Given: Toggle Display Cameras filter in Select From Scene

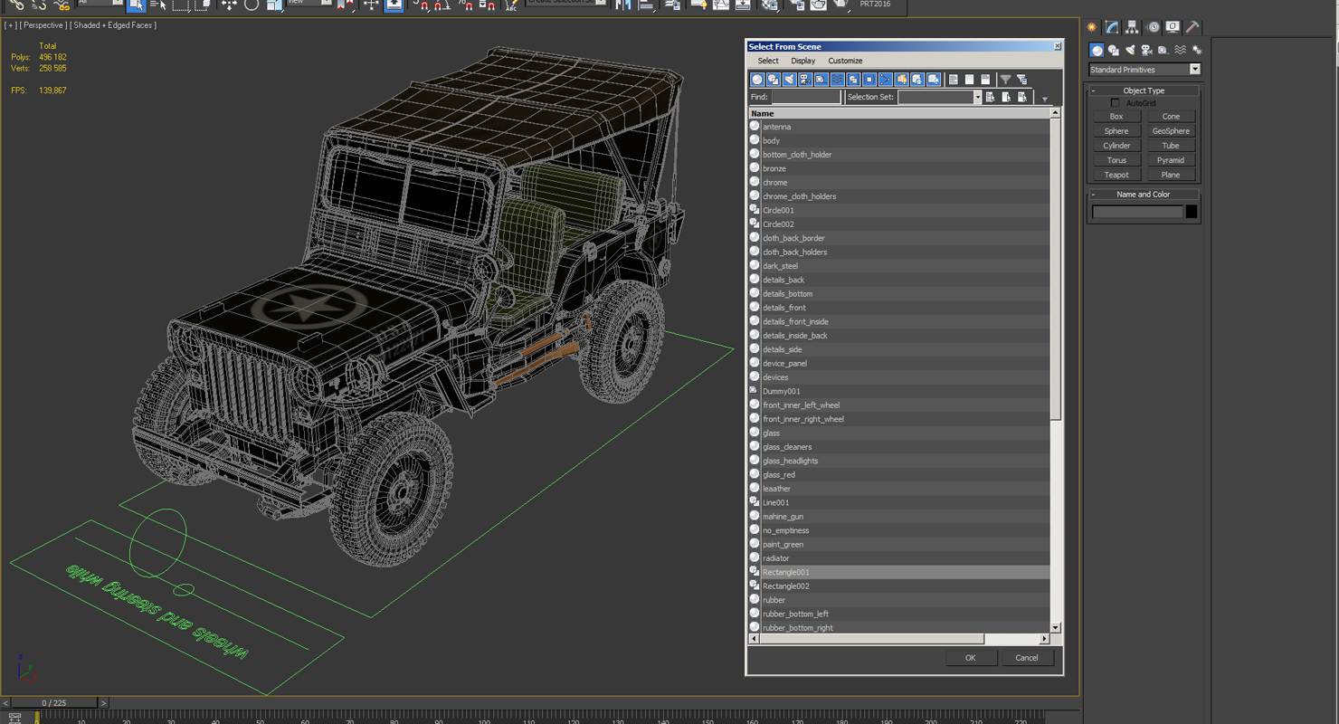Looking at the screenshot, I should pyautogui.click(x=805, y=80).
